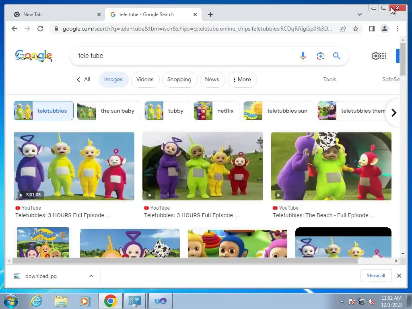
Task: Open Control Panel taskbar item
Action: (x=134, y=301)
